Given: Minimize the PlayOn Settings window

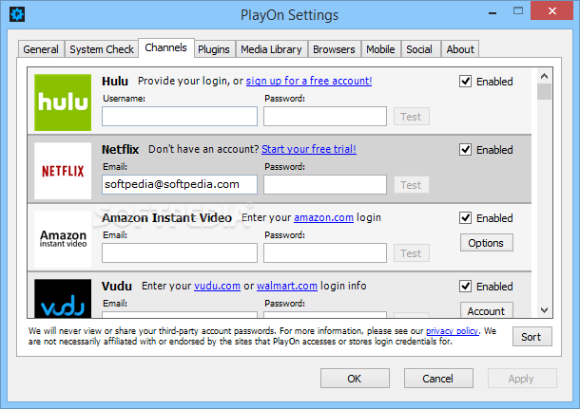Looking at the screenshot, I should point(493,13).
